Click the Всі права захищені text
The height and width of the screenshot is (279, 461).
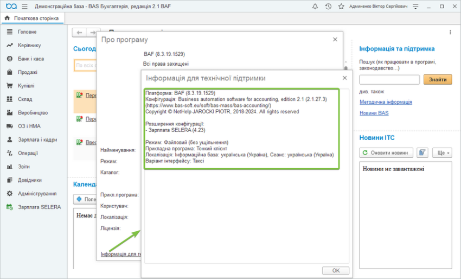tap(166, 64)
